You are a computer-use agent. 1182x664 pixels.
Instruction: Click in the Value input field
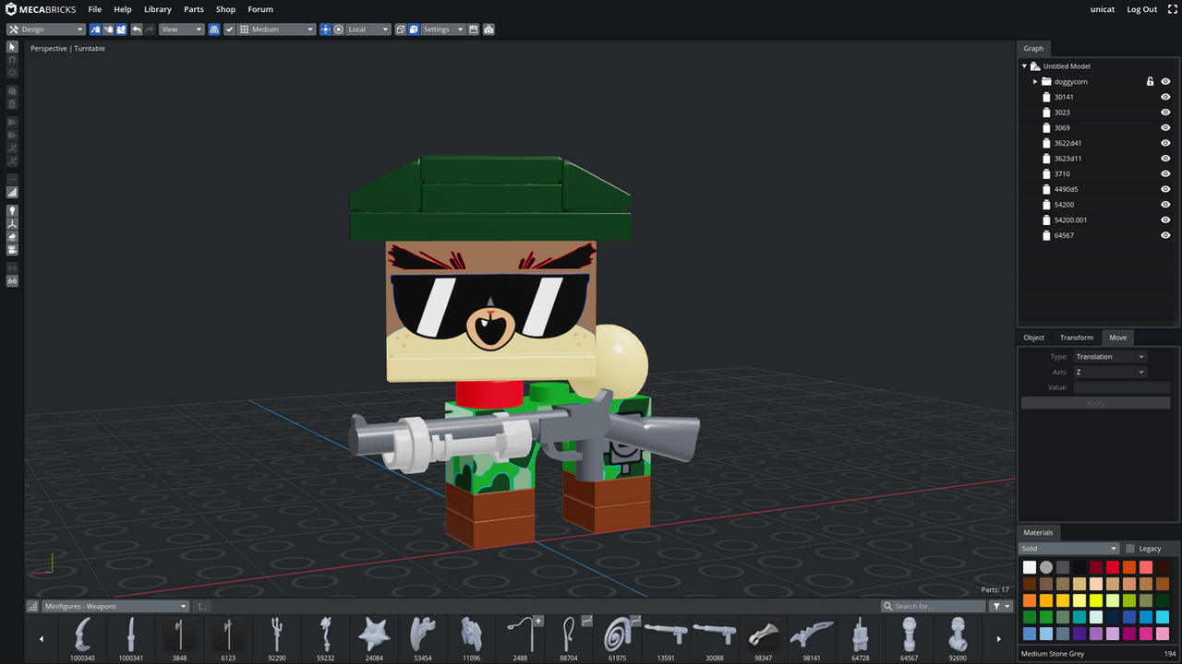tap(1121, 387)
